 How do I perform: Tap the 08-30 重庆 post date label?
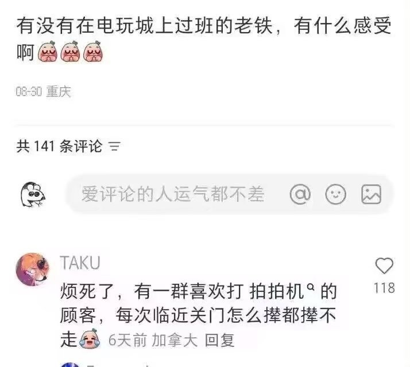tap(43, 92)
